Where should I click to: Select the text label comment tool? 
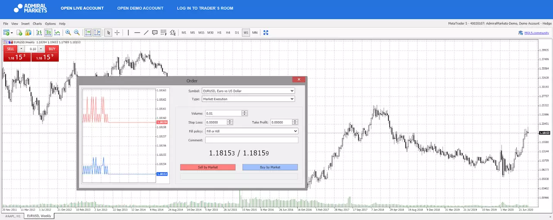(155, 32)
